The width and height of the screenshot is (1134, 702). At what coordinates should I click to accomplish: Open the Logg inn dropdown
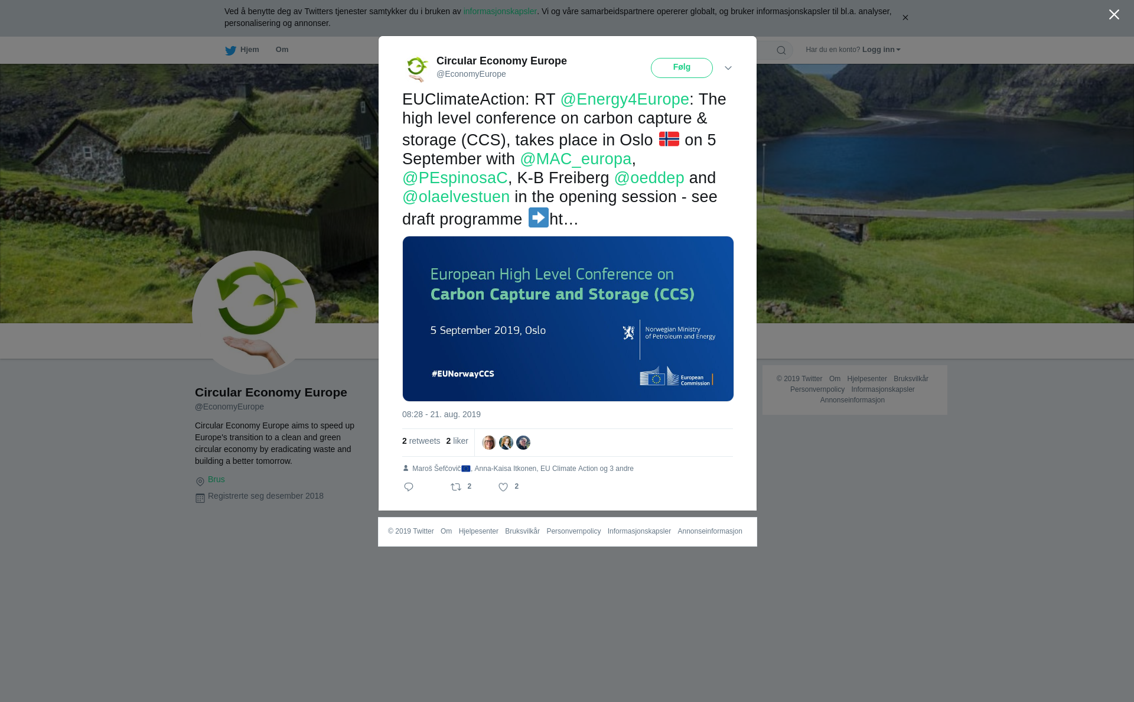pos(881,50)
